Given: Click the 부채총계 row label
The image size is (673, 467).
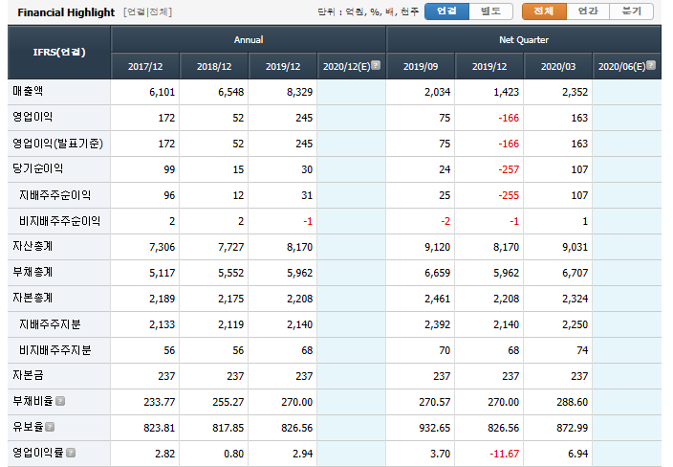Looking at the screenshot, I should pyautogui.click(x=33, y=272).
